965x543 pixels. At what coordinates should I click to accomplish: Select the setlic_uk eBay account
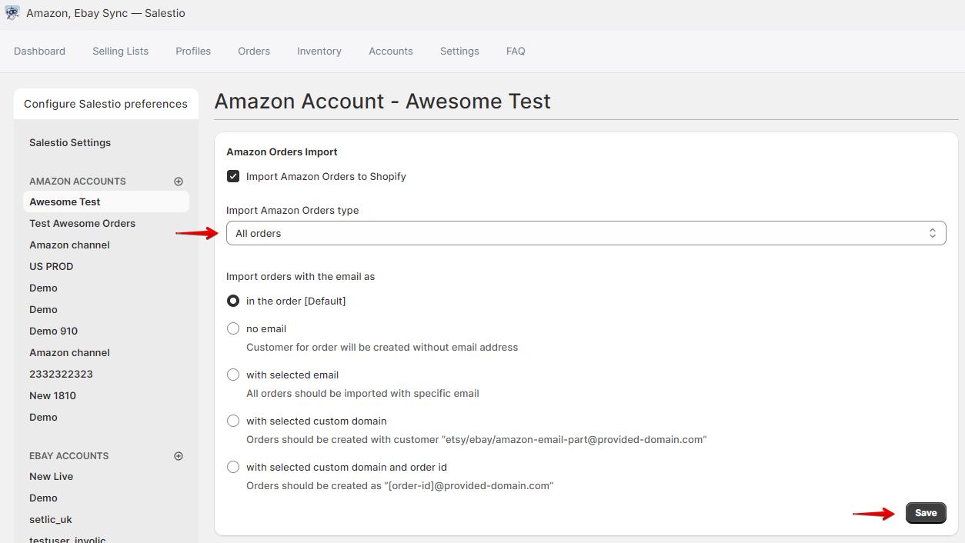pyautogui.click(x=51, y=519)
